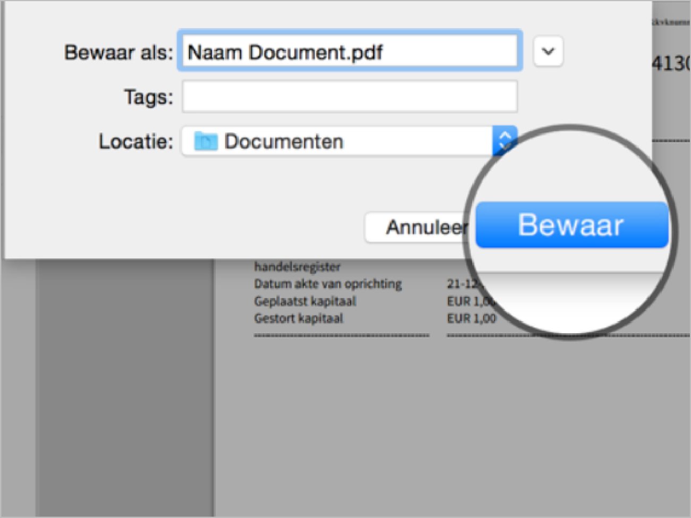691x518 pixels.
Task: Click the 'Gestort kapitaal' text line
Action: (299, 318)
